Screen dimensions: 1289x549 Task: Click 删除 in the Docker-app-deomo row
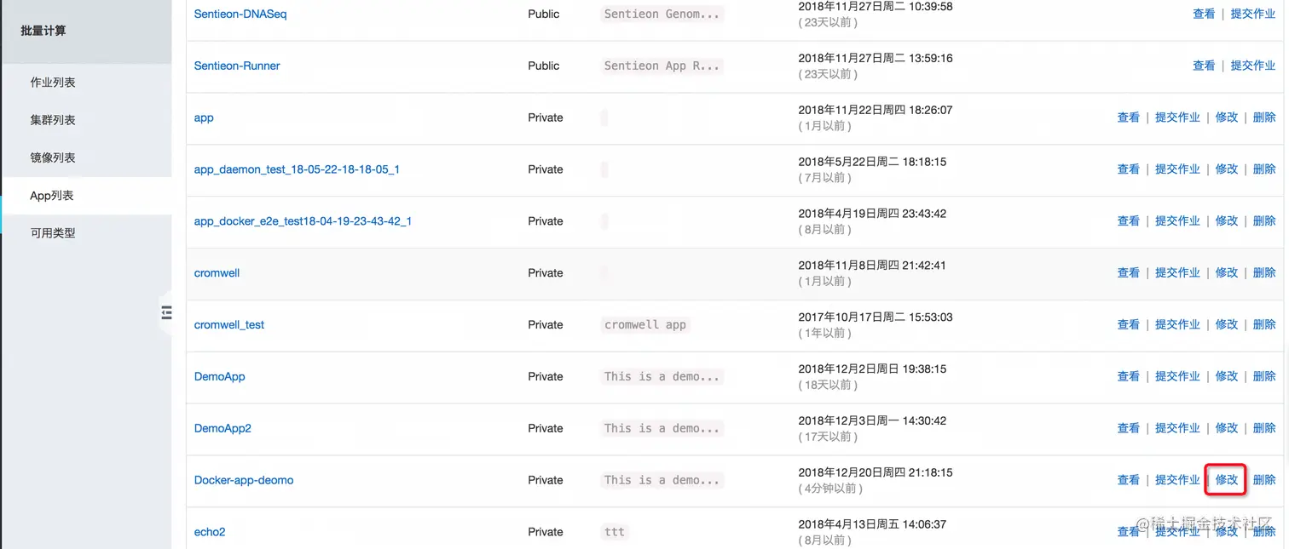click(1264, 480)
